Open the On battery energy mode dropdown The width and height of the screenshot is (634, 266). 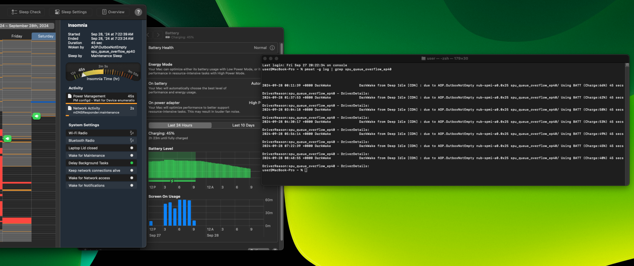point(256,84)
